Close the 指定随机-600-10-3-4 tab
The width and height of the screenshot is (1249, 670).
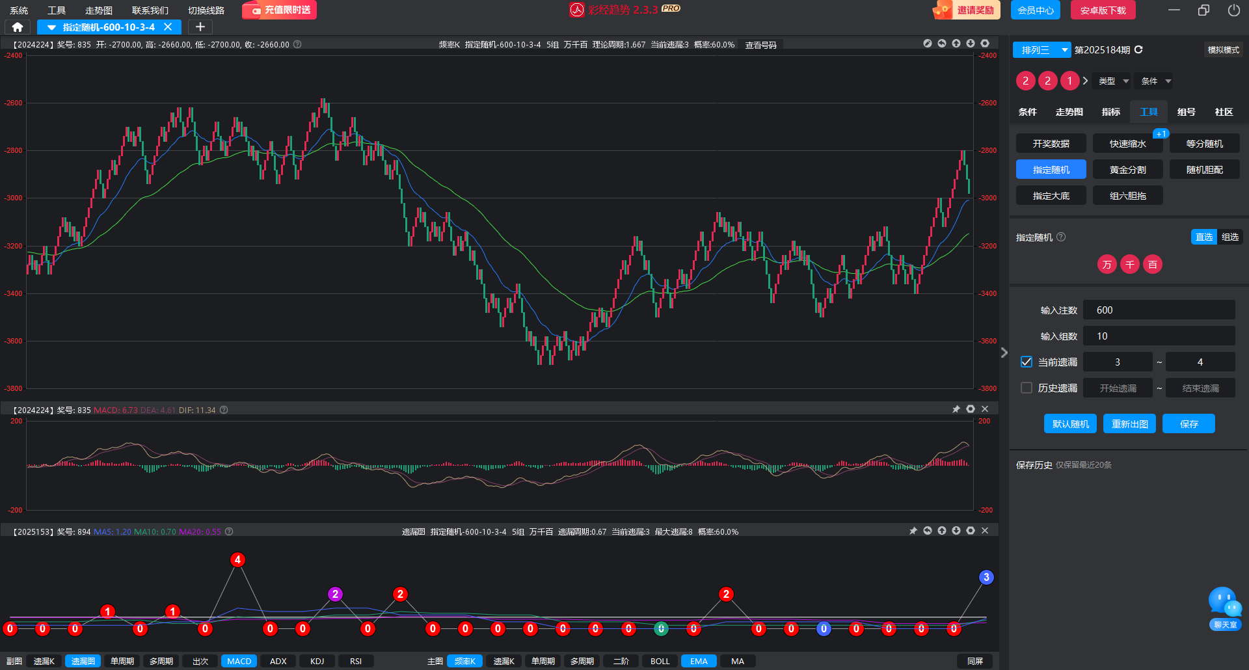coord(168,27)
